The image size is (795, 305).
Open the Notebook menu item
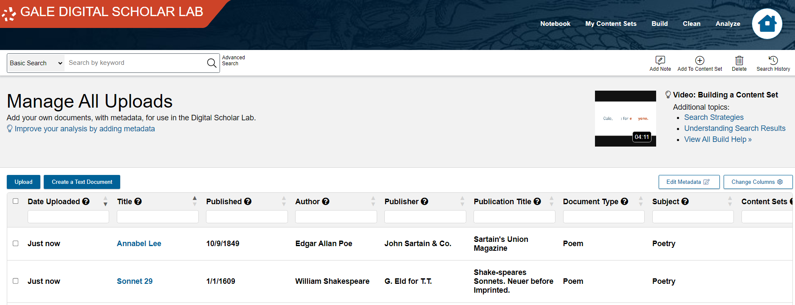point(555,24)
